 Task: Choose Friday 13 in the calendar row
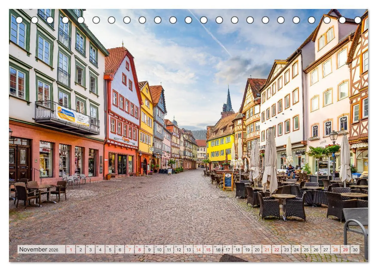[x=188, y=249]
